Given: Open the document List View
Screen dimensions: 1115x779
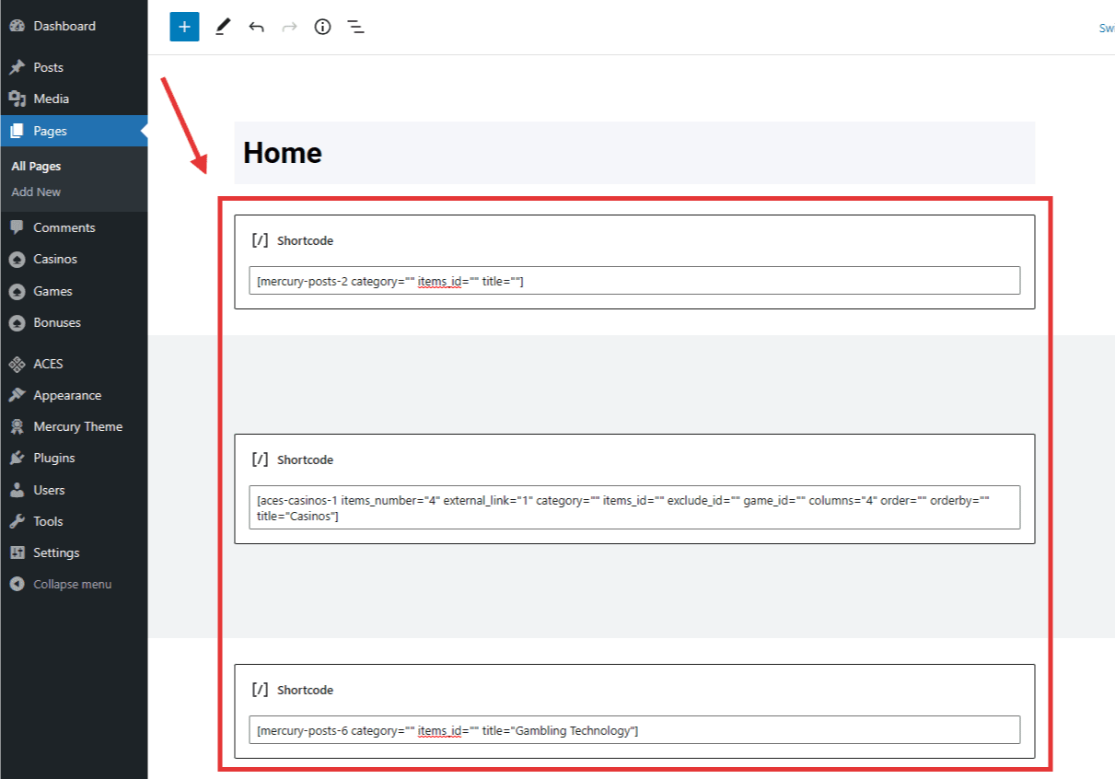Looking at the screenshot, I should click(x=356, y=27).
